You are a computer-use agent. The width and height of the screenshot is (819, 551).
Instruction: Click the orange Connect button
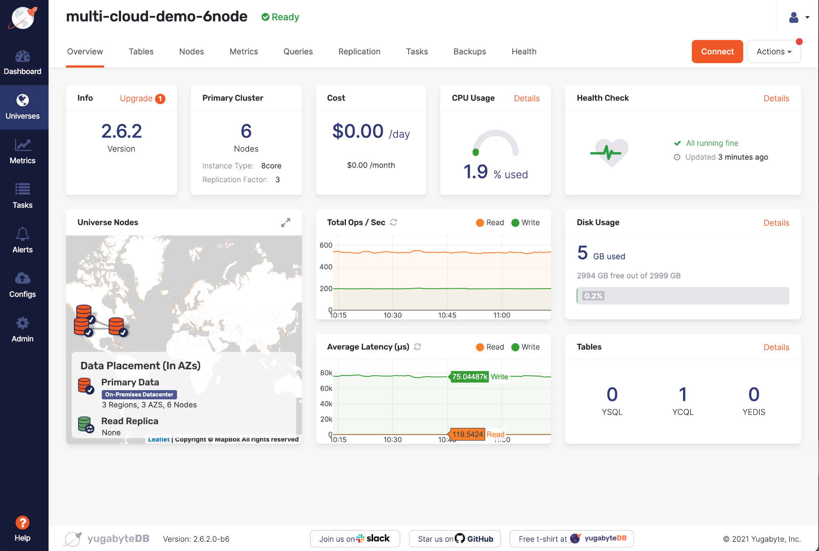[x=717, y=52]
